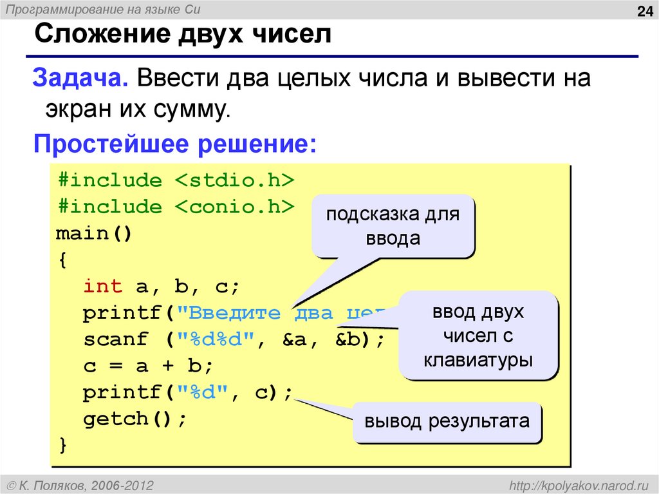Click the closing brace of main

click(63, 445)
